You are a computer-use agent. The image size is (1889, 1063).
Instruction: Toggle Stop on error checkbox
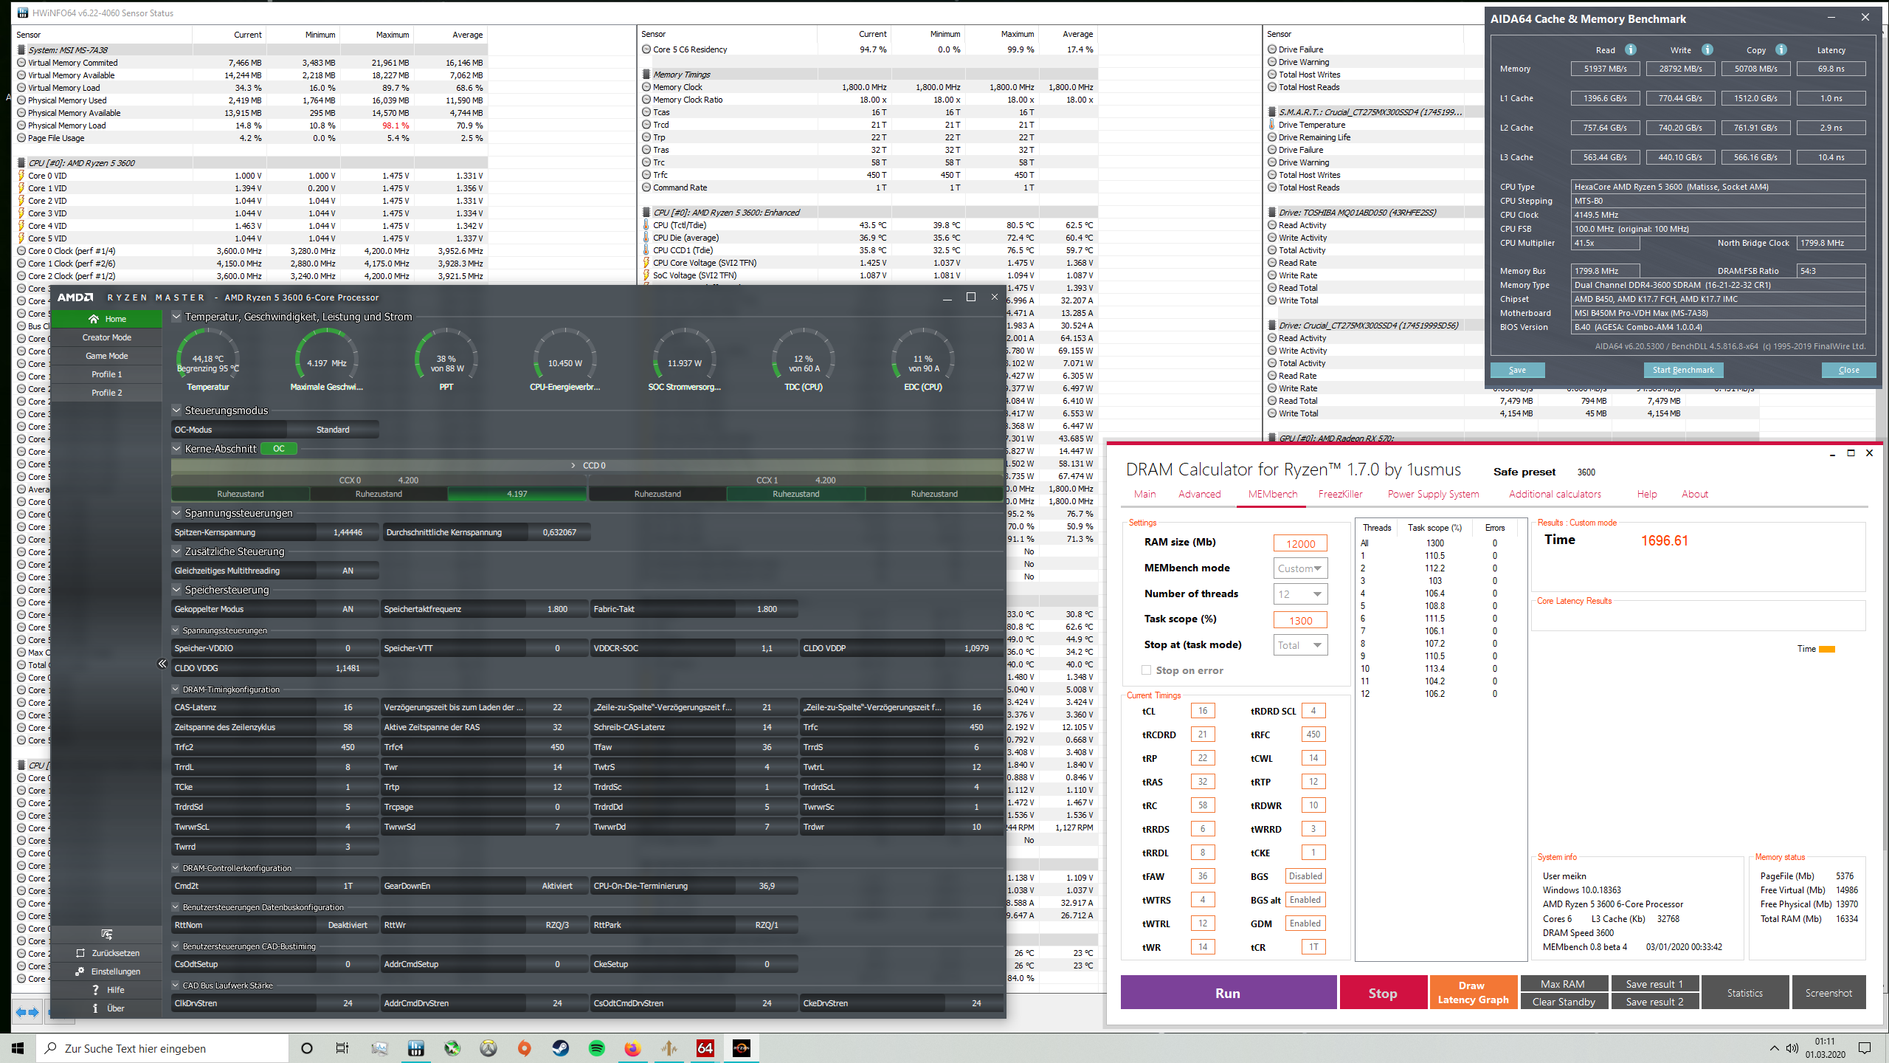point(1146,670)
